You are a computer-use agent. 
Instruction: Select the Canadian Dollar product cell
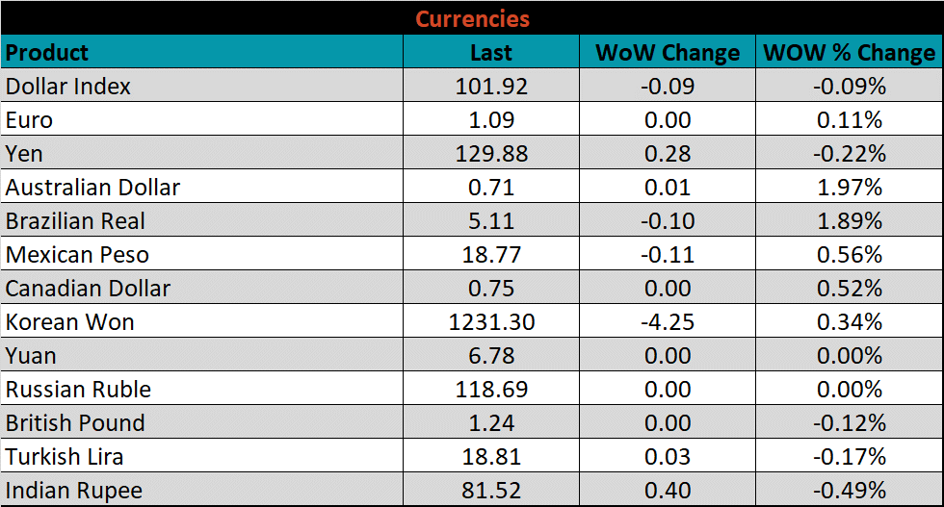click(x=88, y=289)
